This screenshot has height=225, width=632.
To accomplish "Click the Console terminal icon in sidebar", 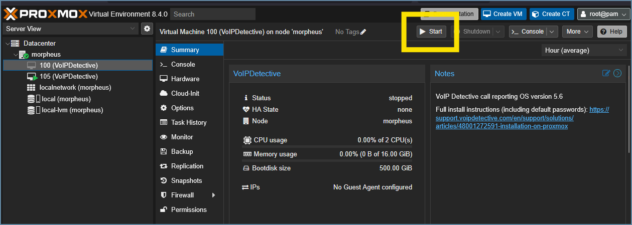I will (x=163, y=64).
